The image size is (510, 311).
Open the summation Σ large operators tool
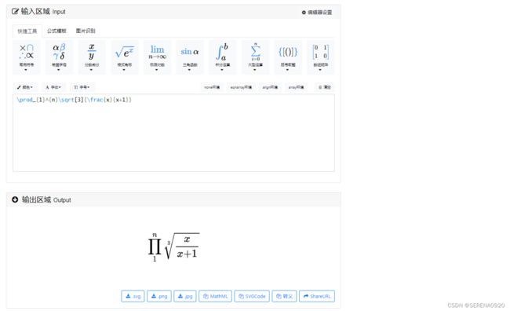coord(255,57)
